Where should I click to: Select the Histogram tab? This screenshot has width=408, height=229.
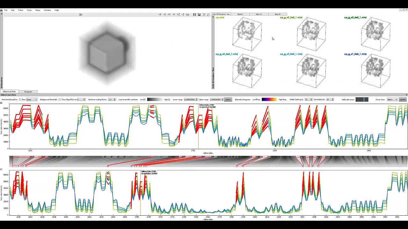tap(28, 92)
